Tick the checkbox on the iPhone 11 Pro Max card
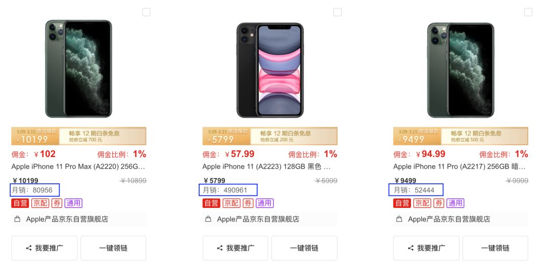This screenshot has width=546, height=265. click(x=146, y=12)
